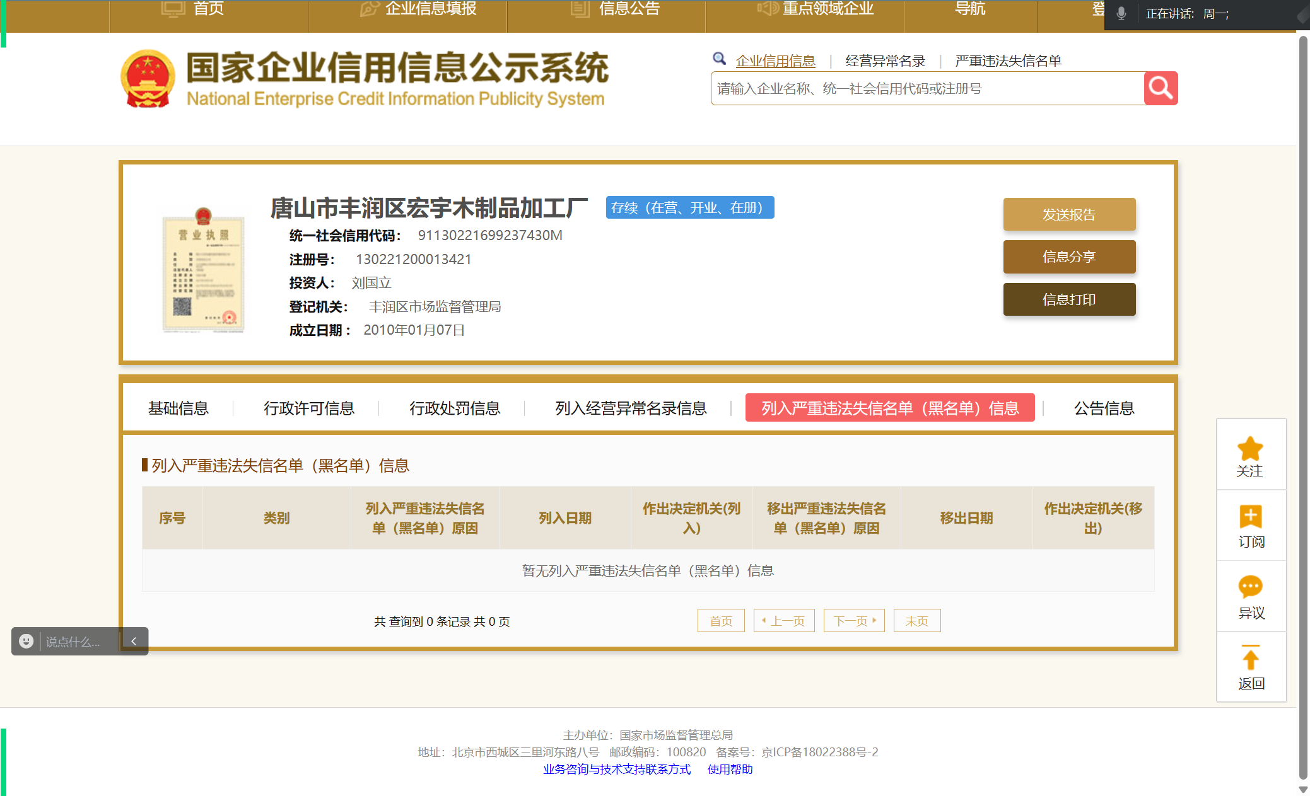1310x796 pixels.
Task: Click the 信息分享 button
Action: point(1069,257)
